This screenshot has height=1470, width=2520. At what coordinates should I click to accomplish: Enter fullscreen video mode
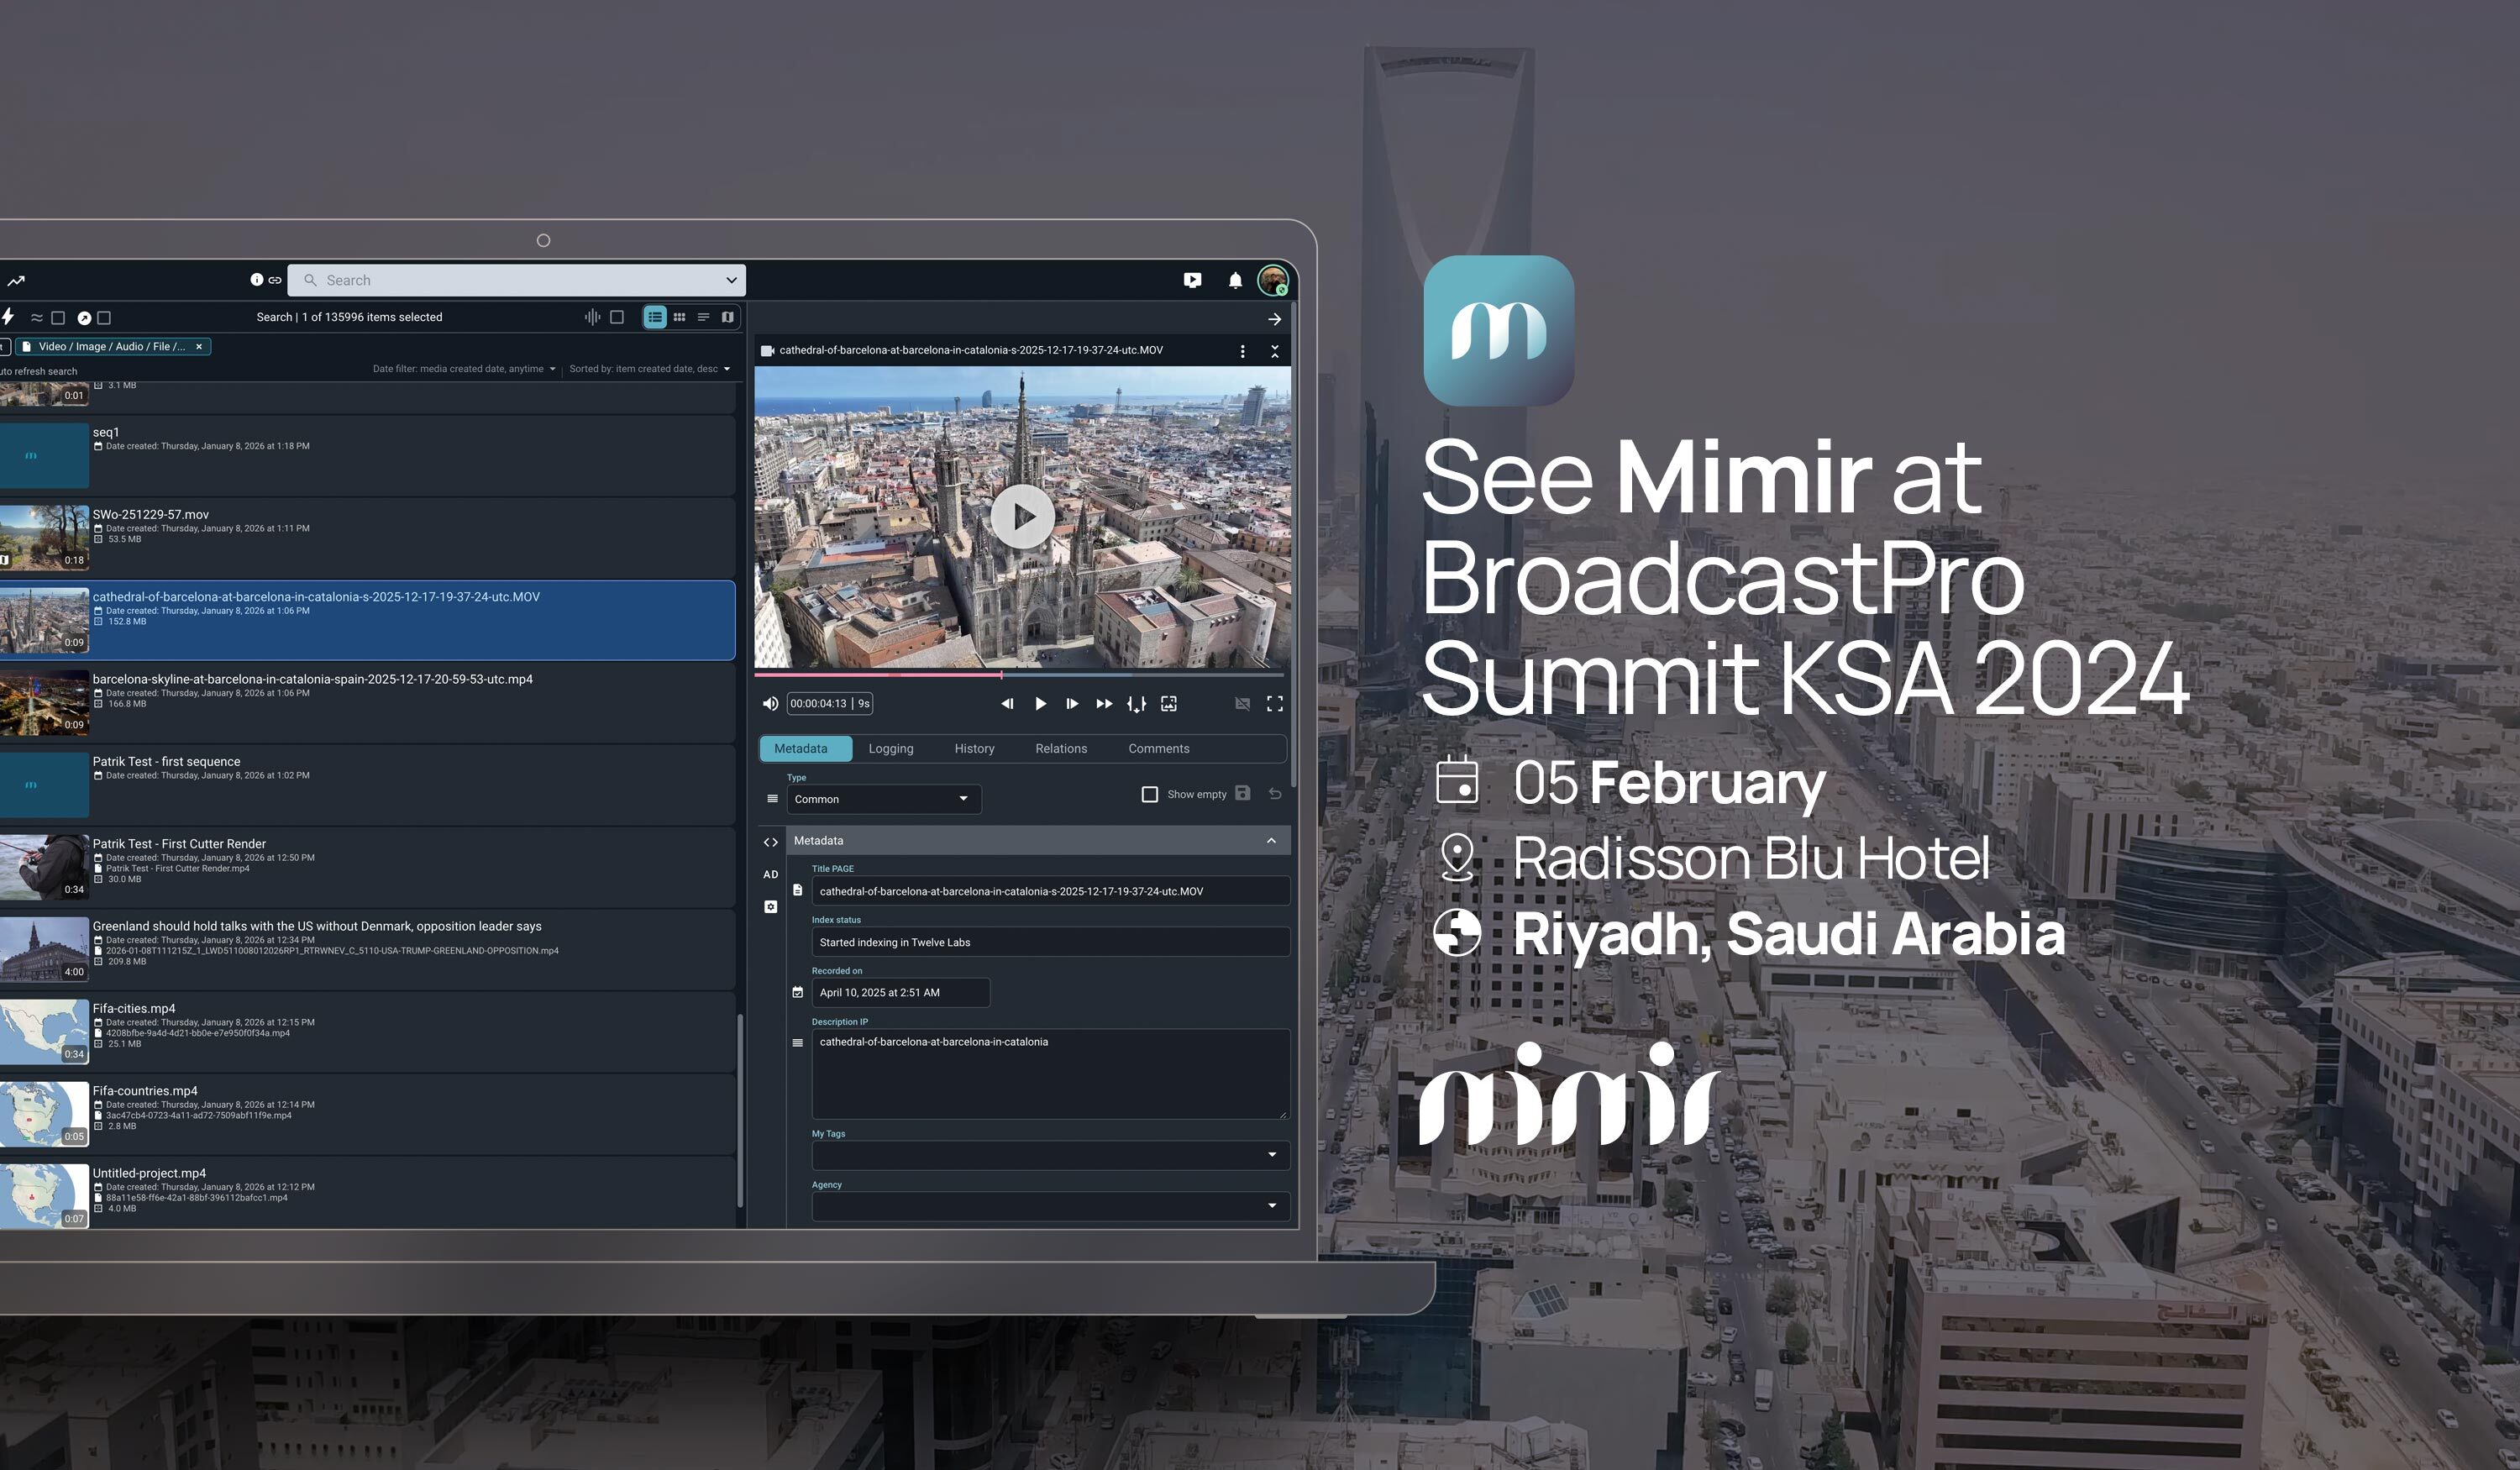click(1275, 704)
